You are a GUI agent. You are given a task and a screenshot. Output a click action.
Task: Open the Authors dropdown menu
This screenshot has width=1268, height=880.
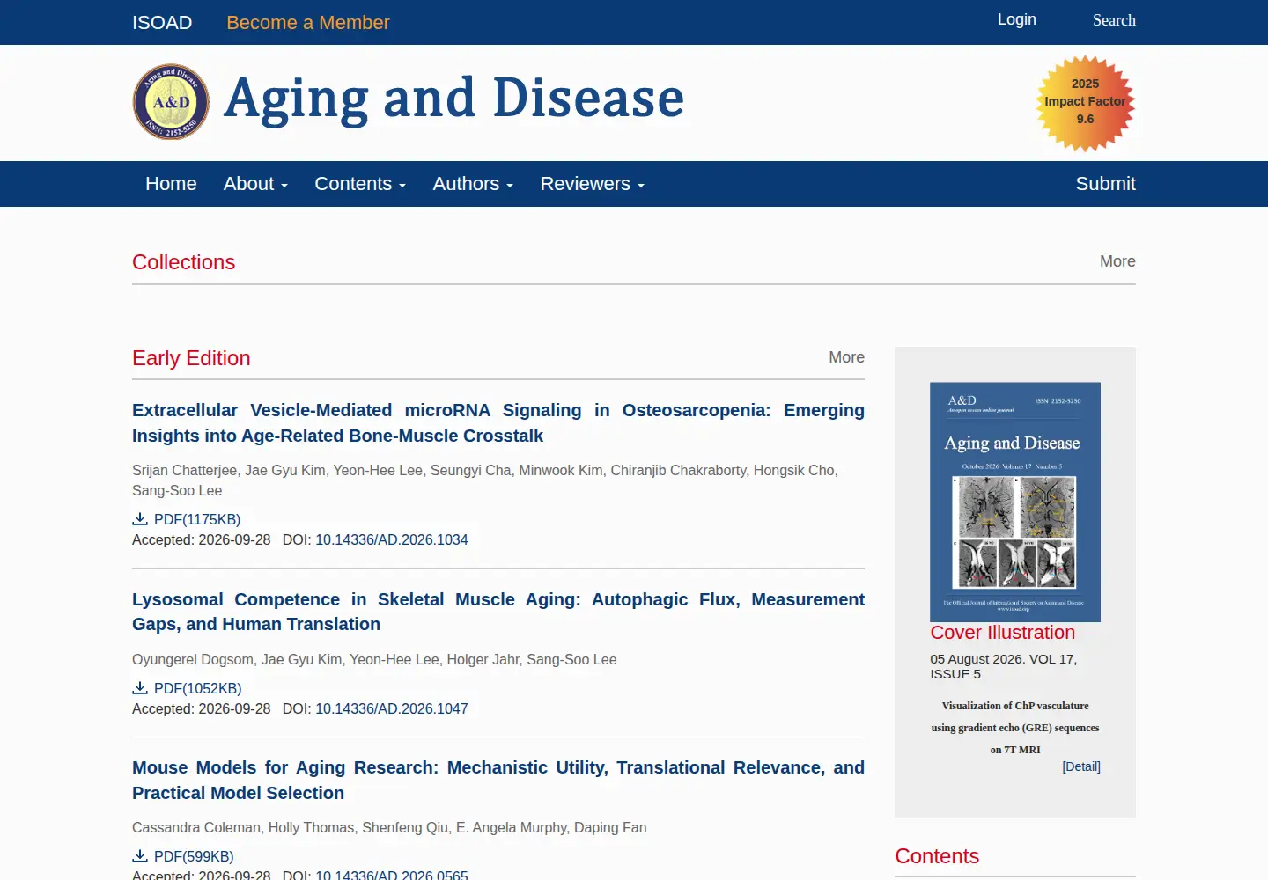(x=473, y=184)
